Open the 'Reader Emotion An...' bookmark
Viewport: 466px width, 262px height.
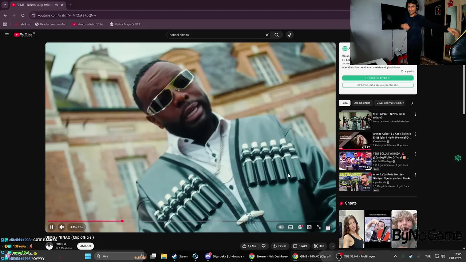[x=51, y=24]
